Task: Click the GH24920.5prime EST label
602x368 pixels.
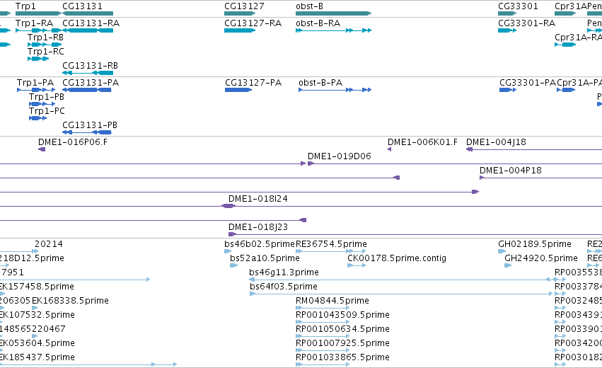Action: point(541,258)
